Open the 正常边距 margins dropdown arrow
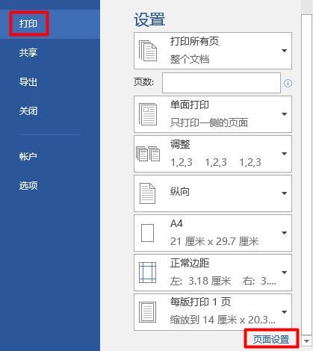 click(x=284, y=273)
